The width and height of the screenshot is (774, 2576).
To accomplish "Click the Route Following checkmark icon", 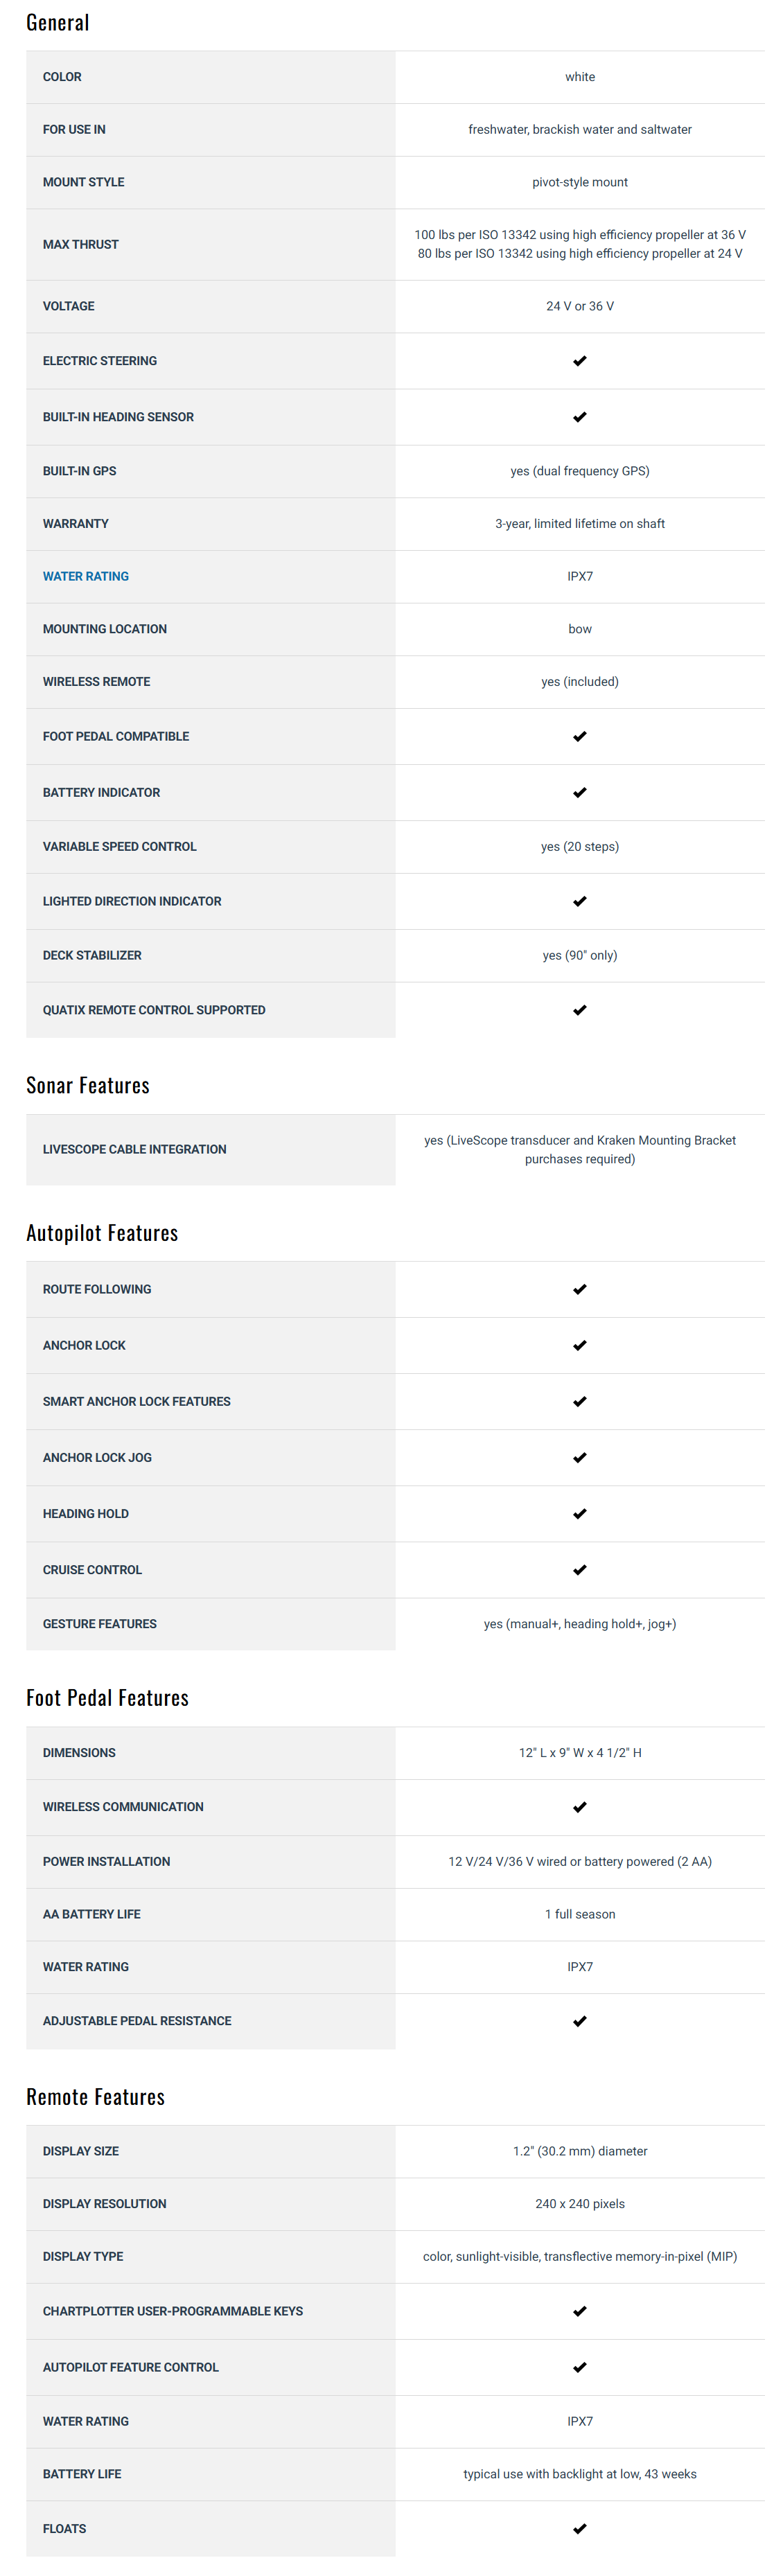I will point(580,1290).
